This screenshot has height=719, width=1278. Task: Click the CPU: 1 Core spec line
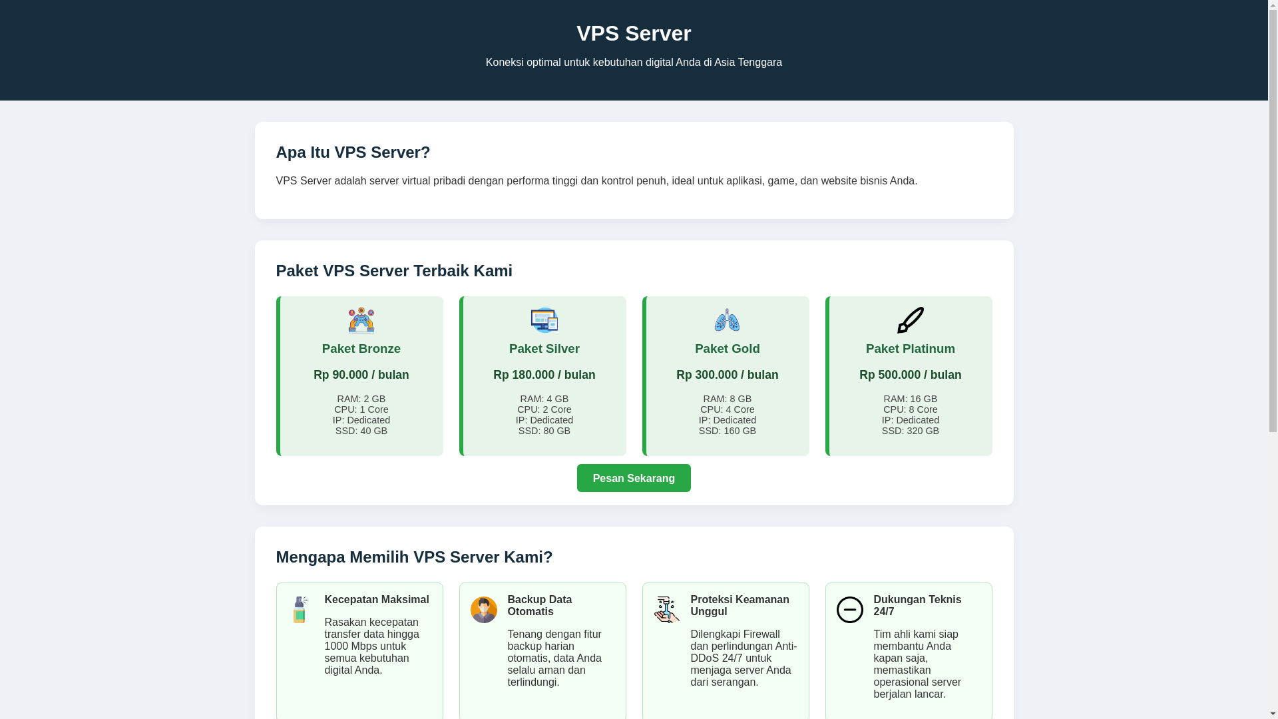point(361,409)
